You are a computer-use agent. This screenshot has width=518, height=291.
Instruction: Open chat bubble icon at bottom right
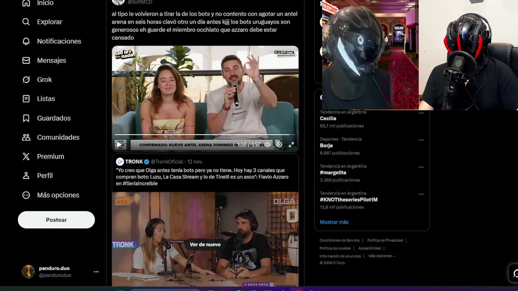(x=515, y=274)
